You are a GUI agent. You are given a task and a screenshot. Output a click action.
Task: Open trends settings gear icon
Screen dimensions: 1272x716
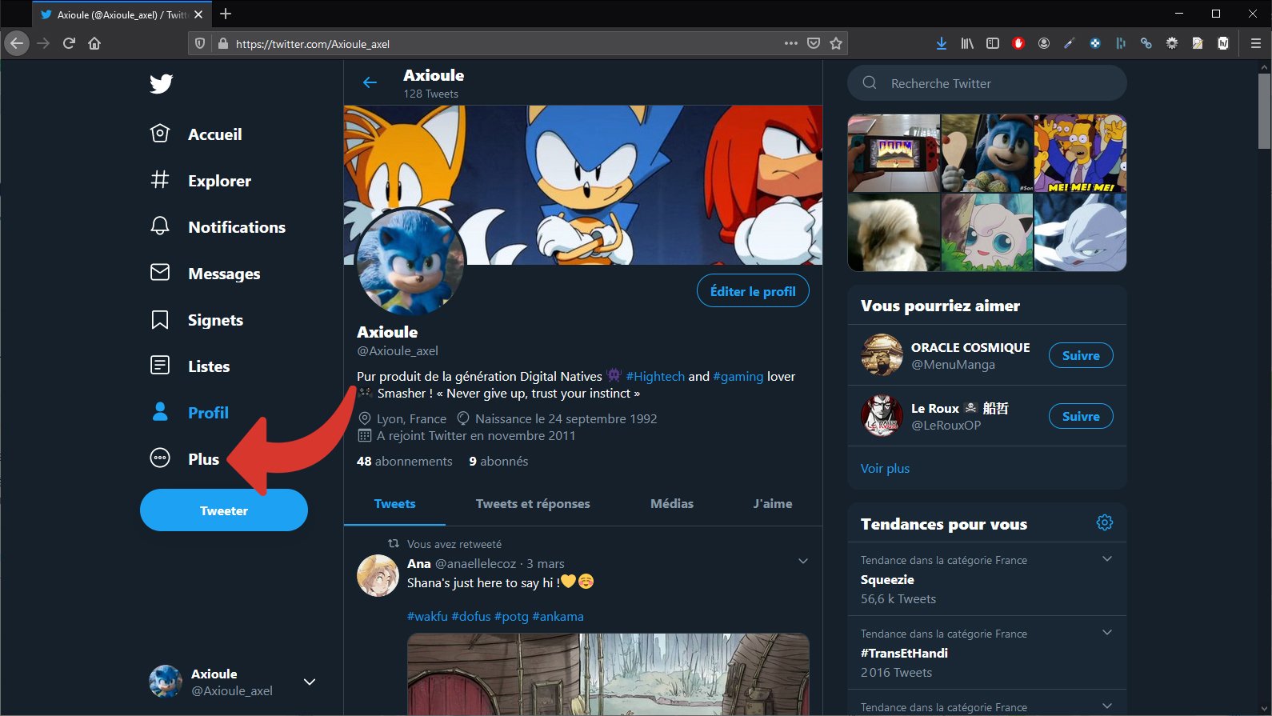coord(1105,522)
